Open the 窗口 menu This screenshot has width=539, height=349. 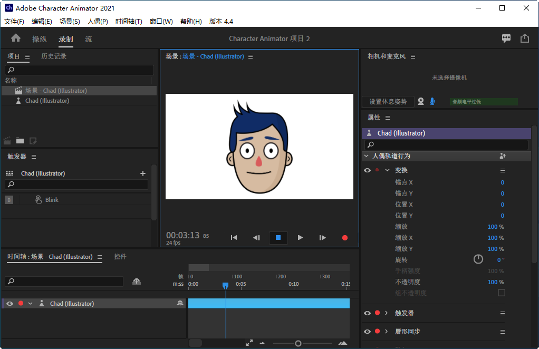pyautogui.click(x=161, y=21)
